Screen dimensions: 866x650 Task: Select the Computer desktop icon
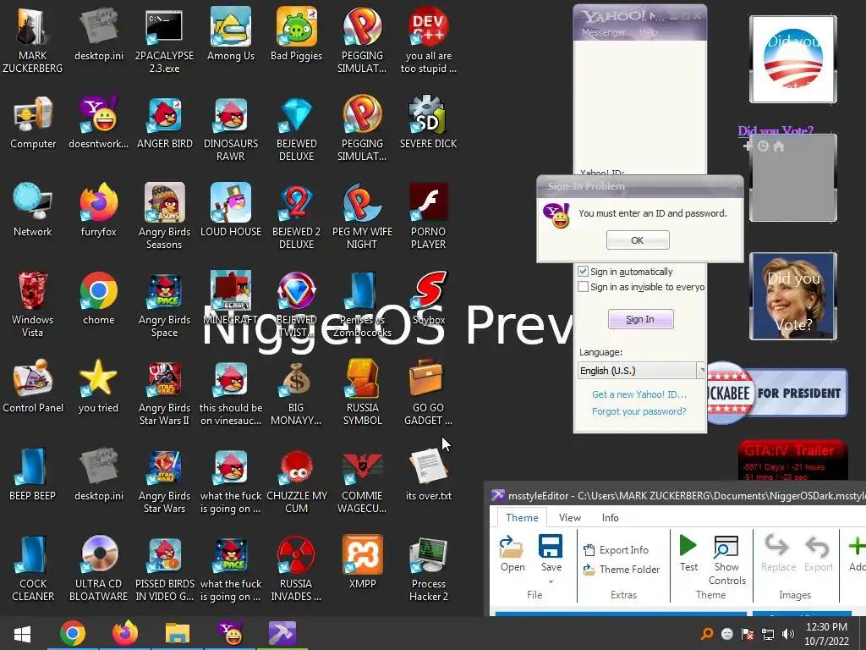pyautogui.click(x=33, y=123)
